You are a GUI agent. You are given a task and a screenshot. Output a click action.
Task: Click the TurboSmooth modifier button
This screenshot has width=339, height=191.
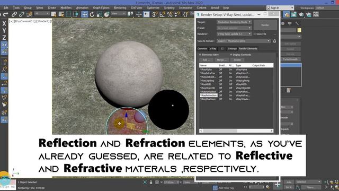pyautogui.click(x=291, y=59)
